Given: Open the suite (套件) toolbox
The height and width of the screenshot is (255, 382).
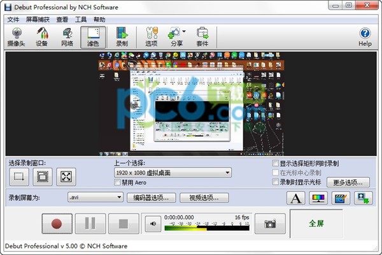Looking at the screenshot, I should (202, 37).
